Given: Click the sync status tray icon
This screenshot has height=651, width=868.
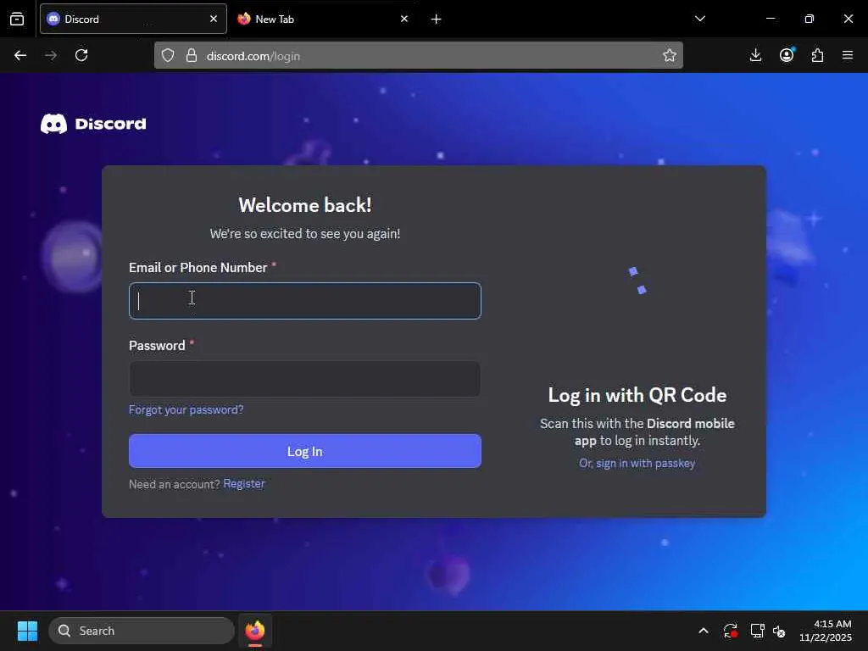Looking at the screenshot, I should click(730, 631).
